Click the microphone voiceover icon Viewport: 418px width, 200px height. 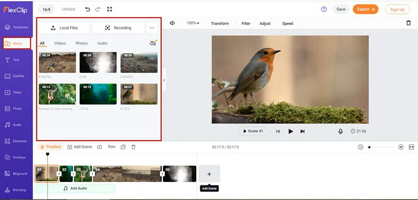[340, 131]
